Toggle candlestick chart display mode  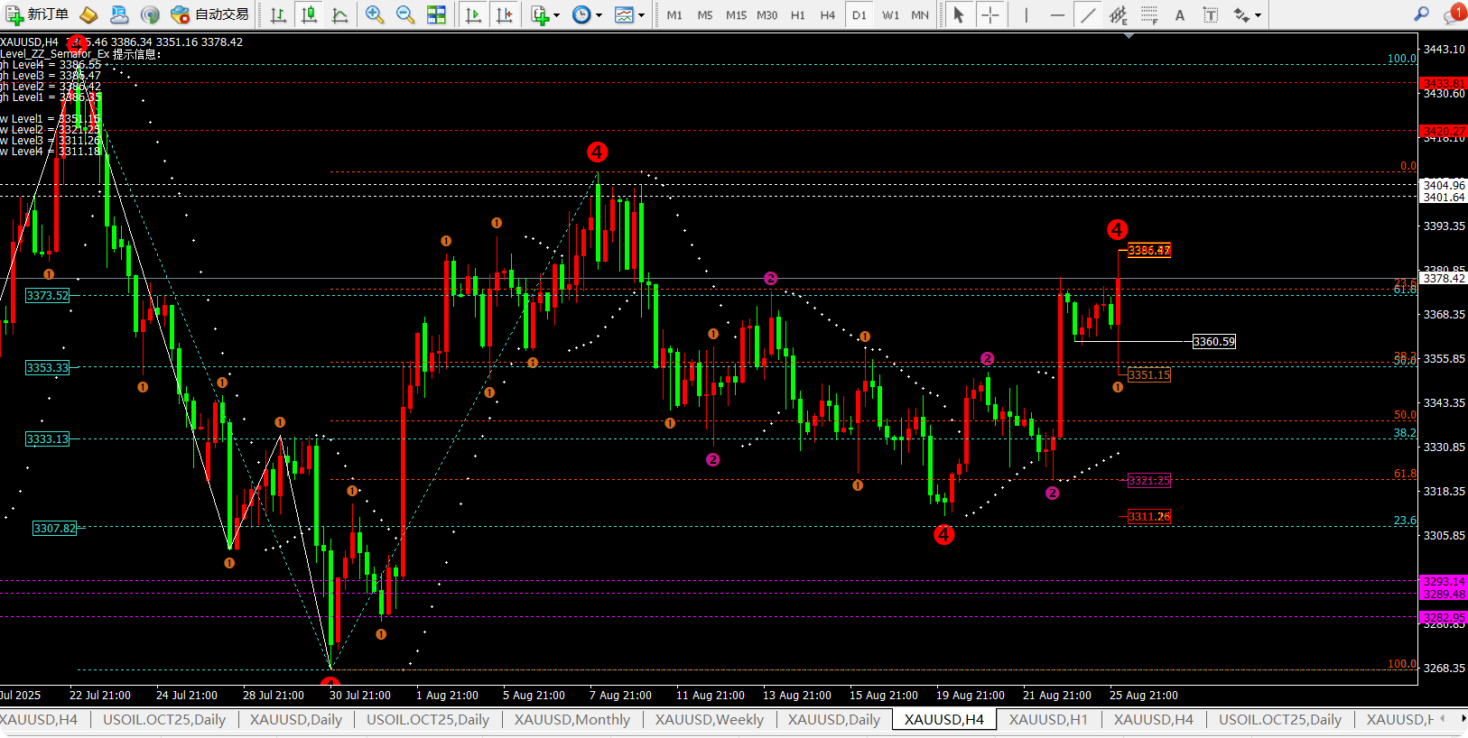(309, 14)
